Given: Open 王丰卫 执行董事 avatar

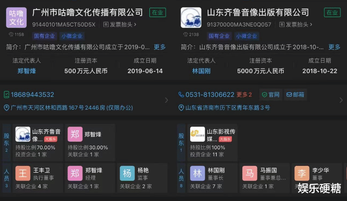Looking at the screenshot, I should coord(23,174).
